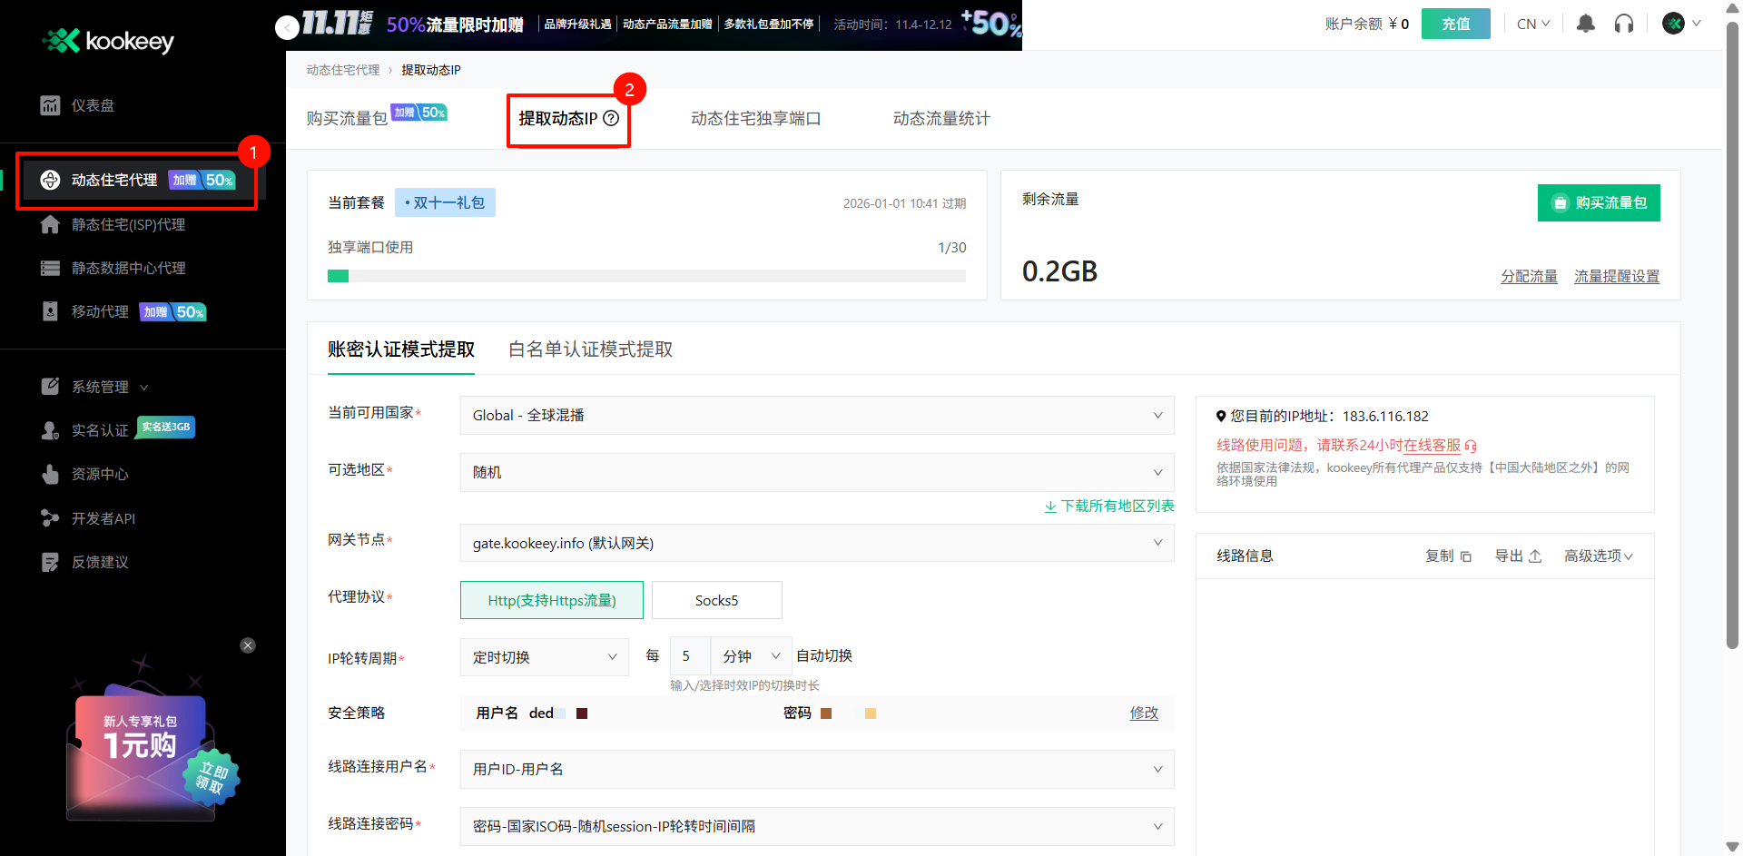Click the headset support icon

click(x=1624, y=24)
